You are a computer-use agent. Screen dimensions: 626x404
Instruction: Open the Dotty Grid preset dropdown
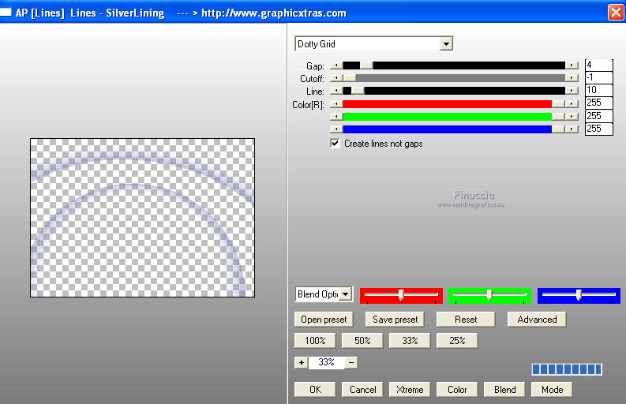pyautogui.click(x=446, y=44)
